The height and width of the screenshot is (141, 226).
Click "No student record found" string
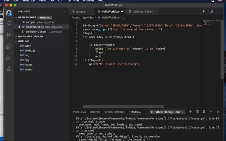coord(118,64)
